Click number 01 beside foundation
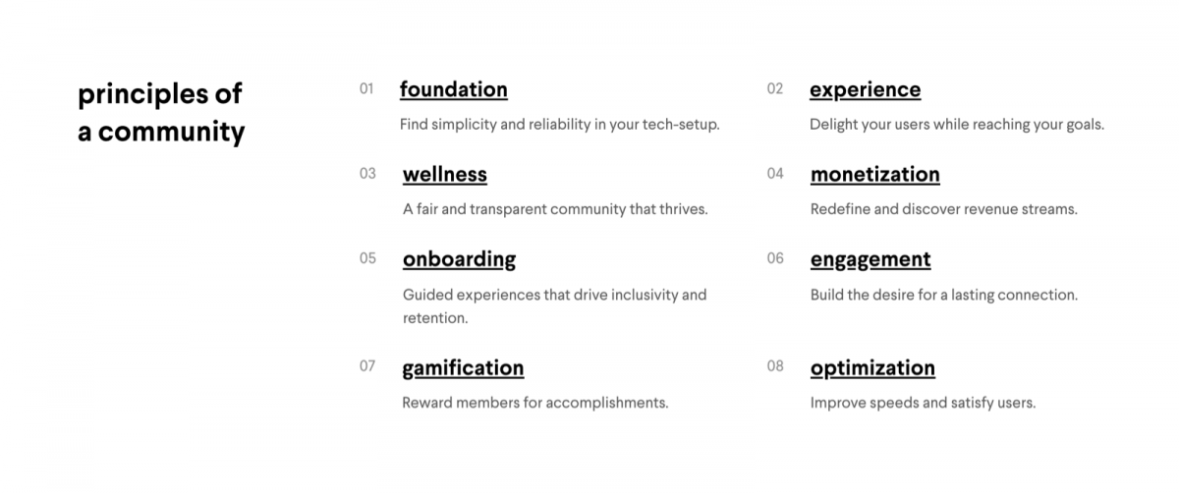 366,89
